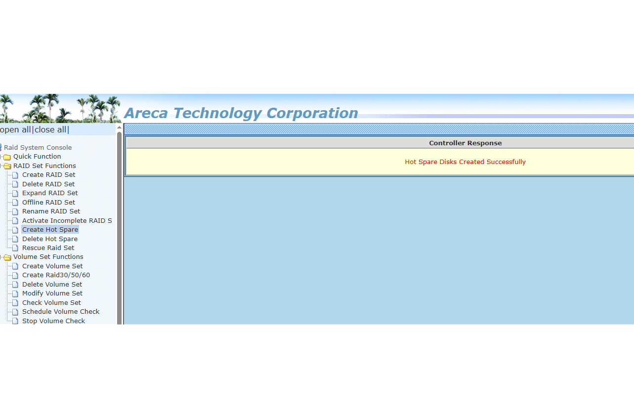Click the page icon beside Create Volume Set
Image resolution: width=634 pixels, height=419 pixels.
click(15, 266)
